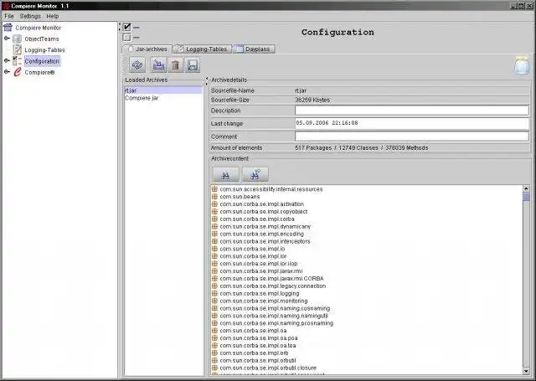Click split-pane arrow next to tree panel

pyautogui.click(x=120, y=26)
